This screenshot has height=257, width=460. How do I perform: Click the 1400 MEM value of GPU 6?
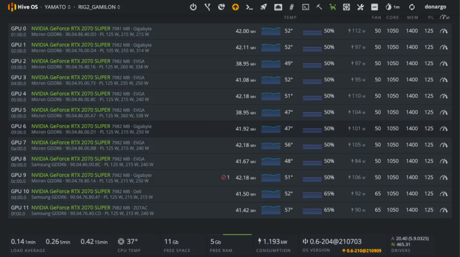coord(412,129)
